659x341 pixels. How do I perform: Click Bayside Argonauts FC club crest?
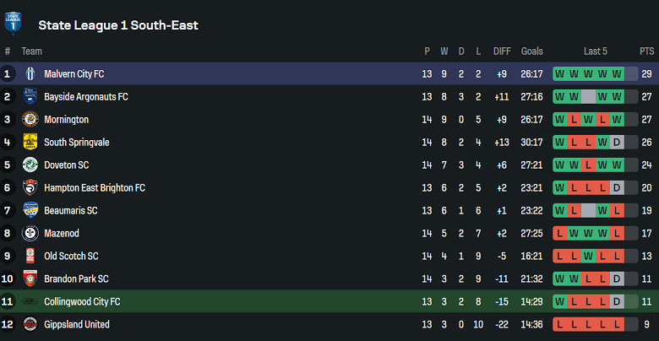[x=30, y=97]
